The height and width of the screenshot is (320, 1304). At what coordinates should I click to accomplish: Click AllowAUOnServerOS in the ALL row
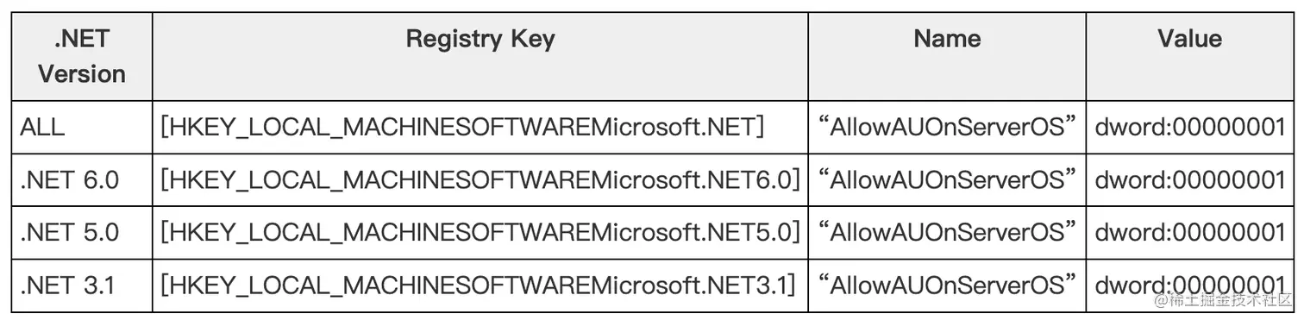coord(947,127)
